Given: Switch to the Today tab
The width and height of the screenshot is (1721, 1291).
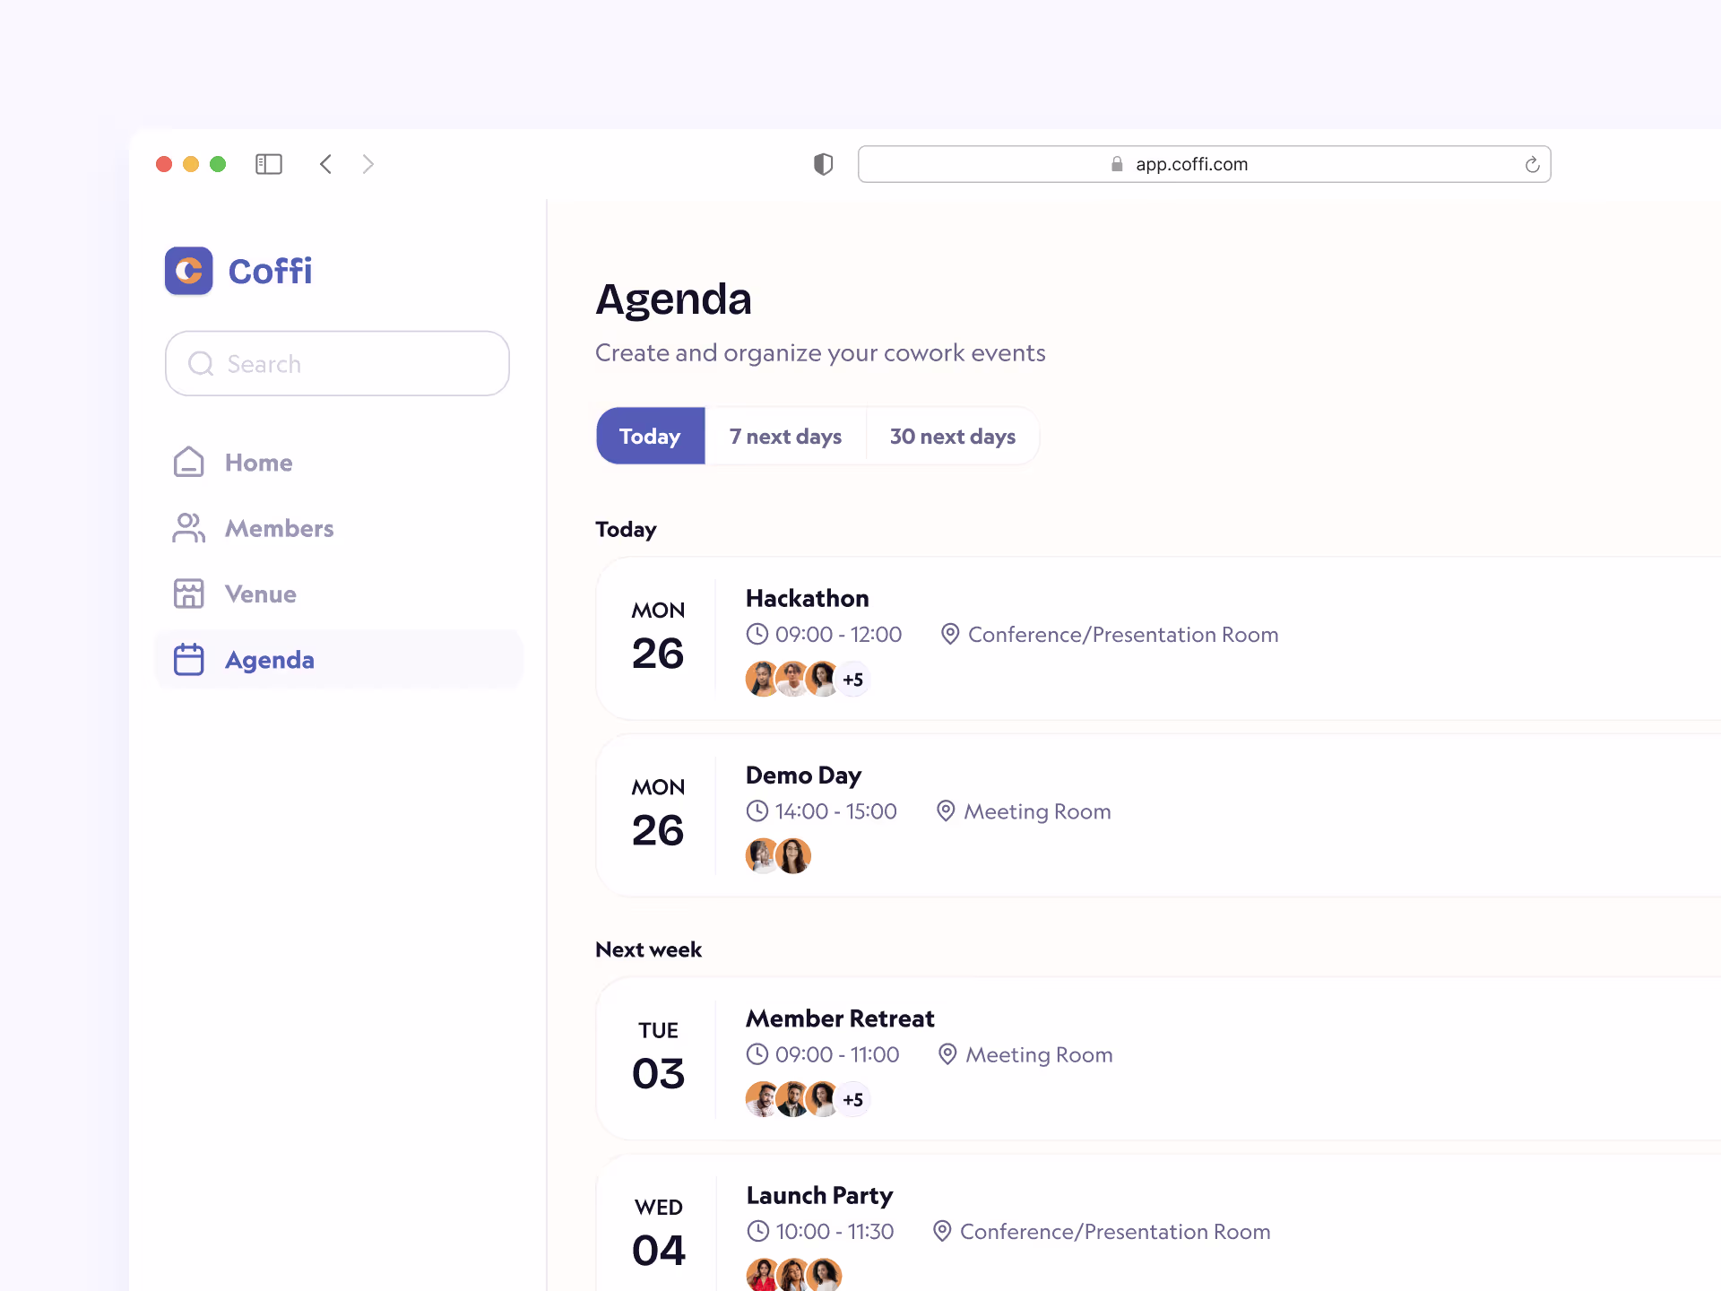Looking at the screenshot, I should (650, 437).
